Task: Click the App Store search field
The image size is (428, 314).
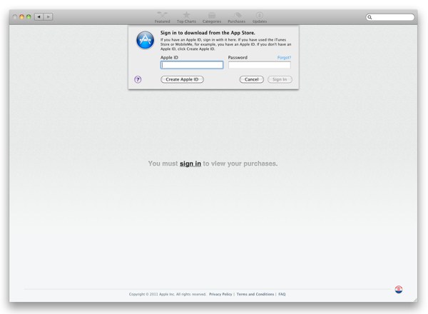Action: click(x=390, y=17)
